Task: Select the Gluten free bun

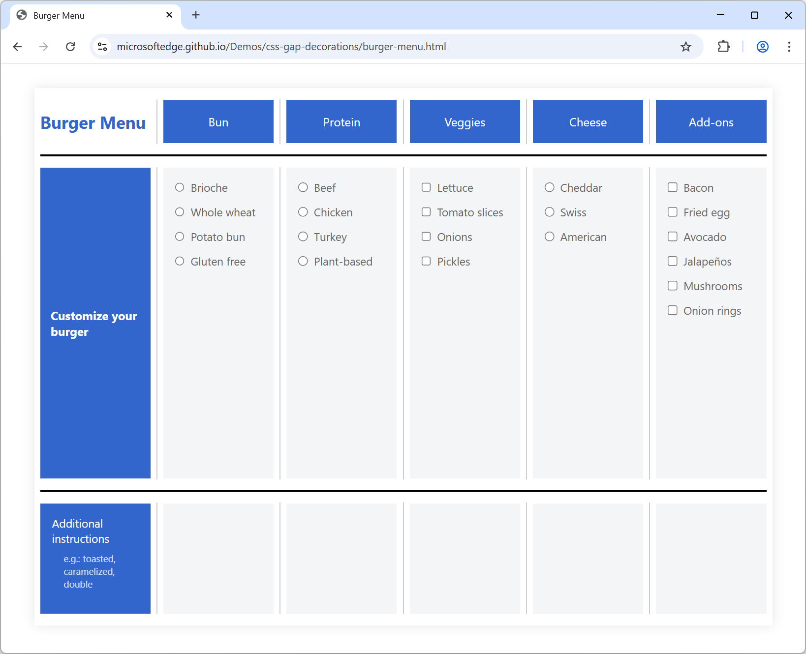Action: [x=180, y=261]
